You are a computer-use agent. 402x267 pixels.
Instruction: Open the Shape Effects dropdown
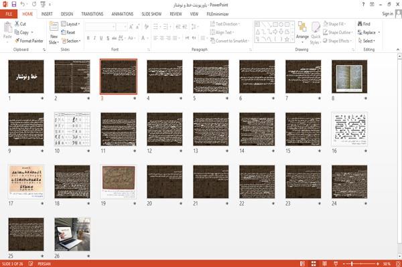tap(337, 41)
